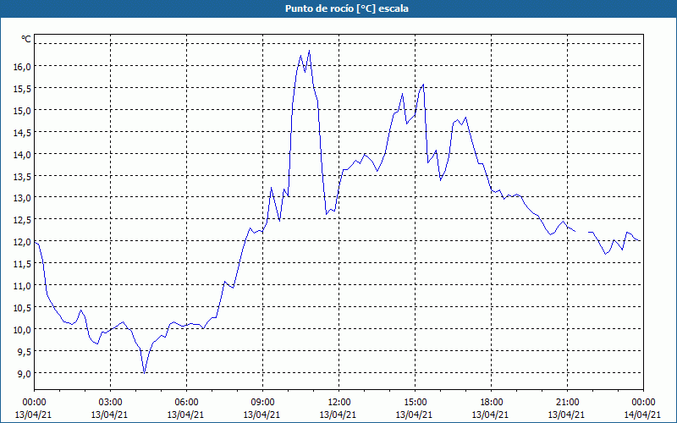
Task: Click the curve's second peak just after 15:00
Action: click(x=422, y=85)
